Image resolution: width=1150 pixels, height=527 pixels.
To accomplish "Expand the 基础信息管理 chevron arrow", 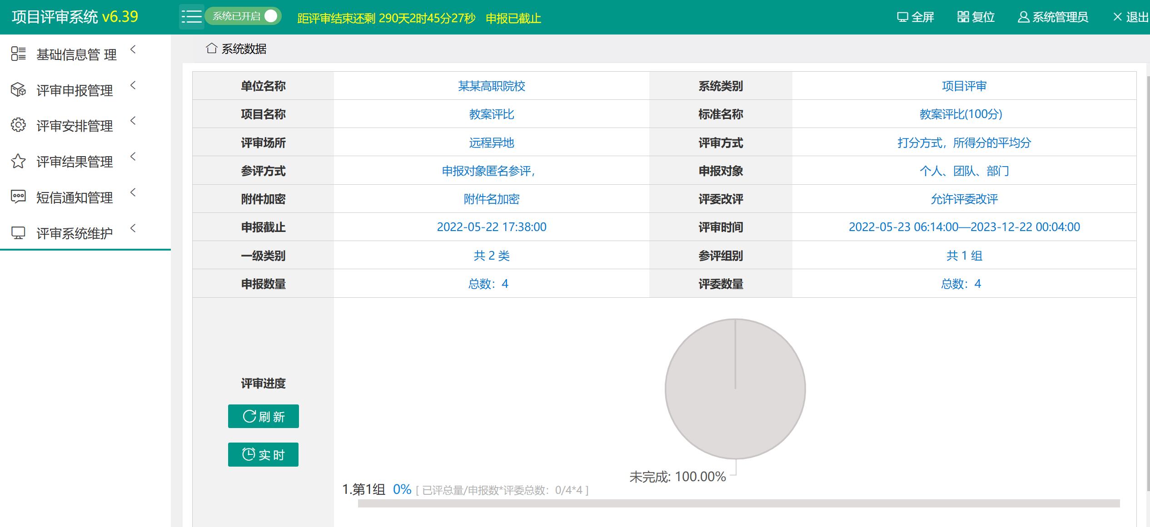I will coord(133,49).
